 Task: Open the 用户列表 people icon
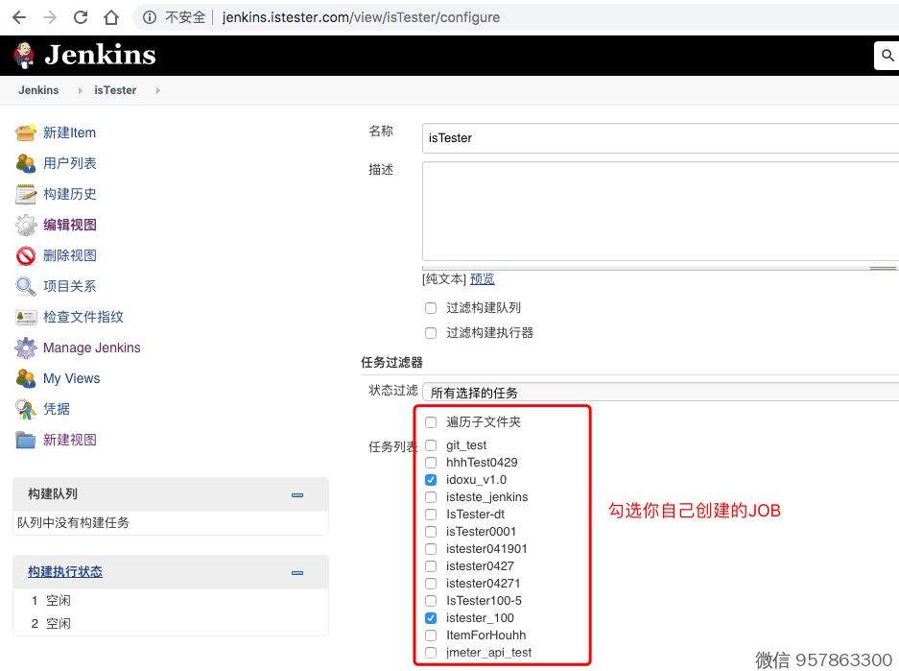point(26,163)
